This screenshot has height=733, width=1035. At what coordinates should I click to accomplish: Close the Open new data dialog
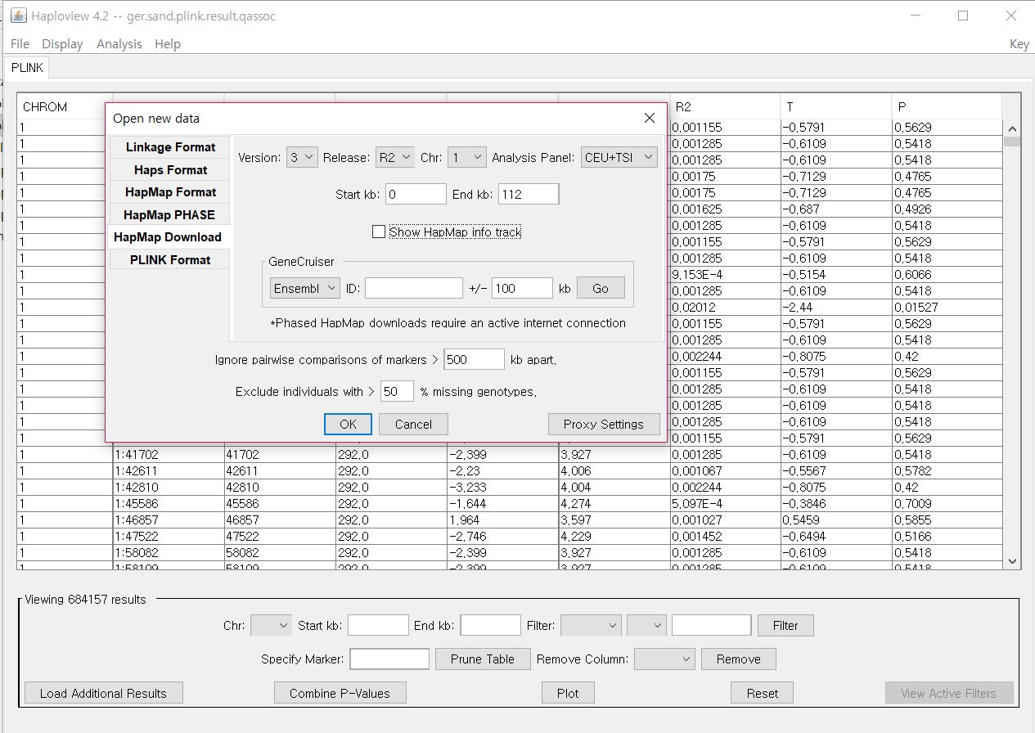(x=650, y=118)
